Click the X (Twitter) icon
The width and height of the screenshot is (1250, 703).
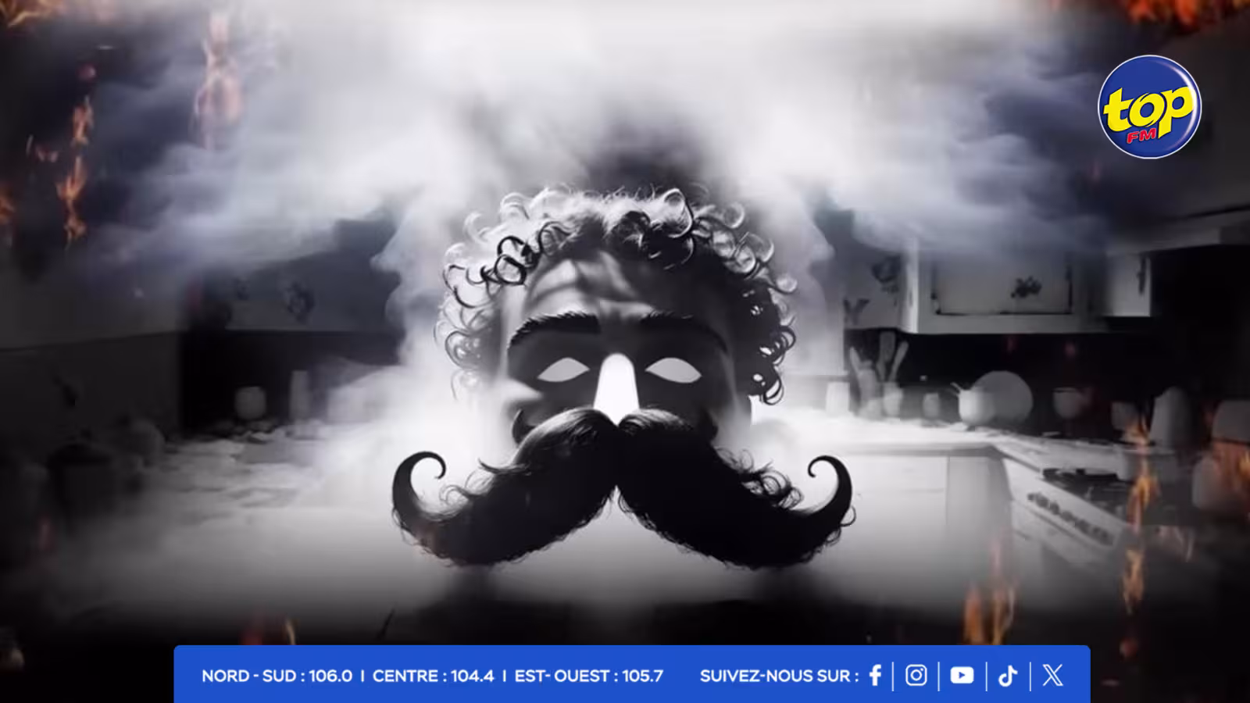click(x=1052, y=675)
